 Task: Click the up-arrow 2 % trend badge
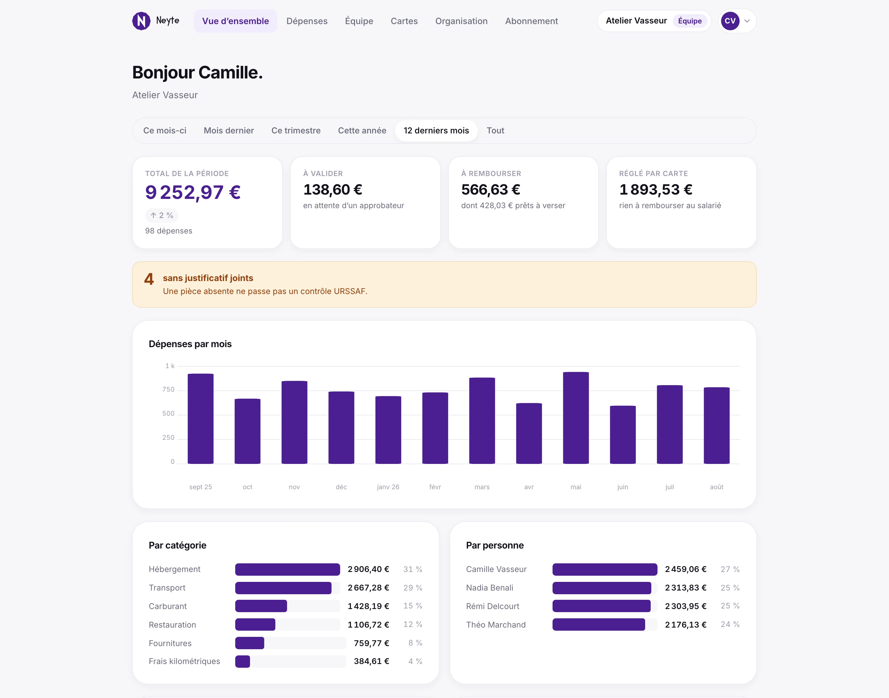pyautogui.click(x=162, y=215)
